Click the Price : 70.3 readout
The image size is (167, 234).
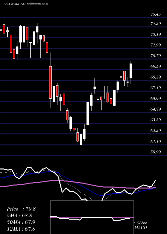21,209
